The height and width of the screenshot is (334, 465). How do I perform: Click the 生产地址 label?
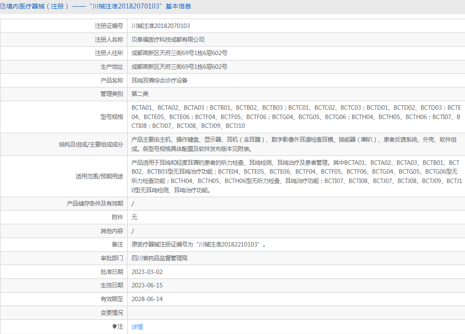(x=112, y=67)
